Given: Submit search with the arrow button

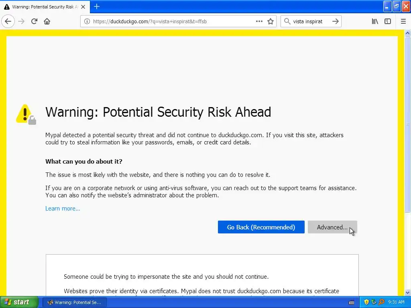Looking at the screenshot, I should click(x=336, y=22).
